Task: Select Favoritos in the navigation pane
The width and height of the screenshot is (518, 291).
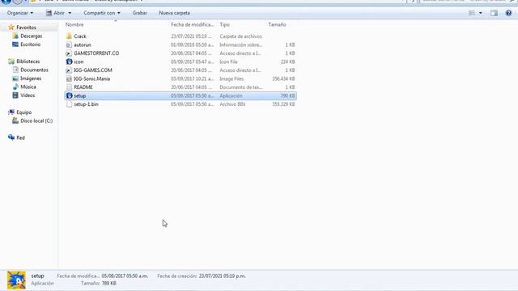Action: click(26, 27)
